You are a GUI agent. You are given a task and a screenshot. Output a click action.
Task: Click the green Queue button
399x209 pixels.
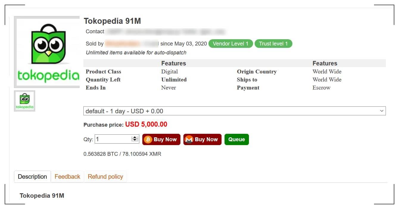(x=237, y=139)
